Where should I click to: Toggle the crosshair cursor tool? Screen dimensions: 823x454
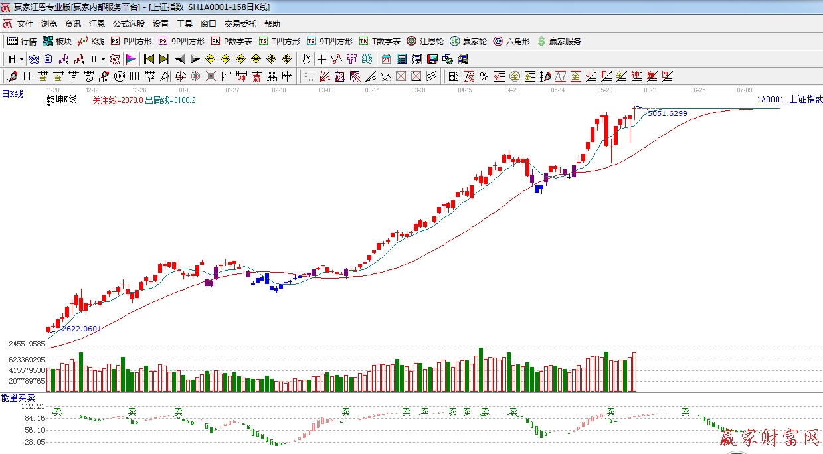pos(321,59)
